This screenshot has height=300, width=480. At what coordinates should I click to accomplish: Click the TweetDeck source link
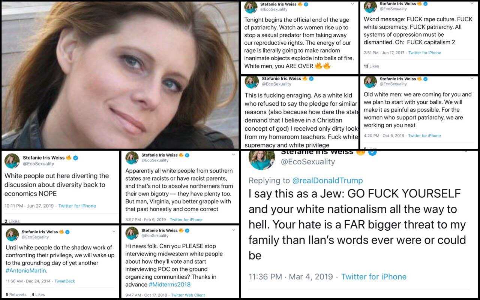click(65, 281)
